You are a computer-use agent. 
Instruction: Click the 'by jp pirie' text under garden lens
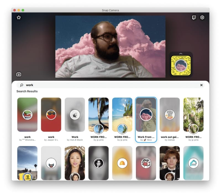(193, 140)
